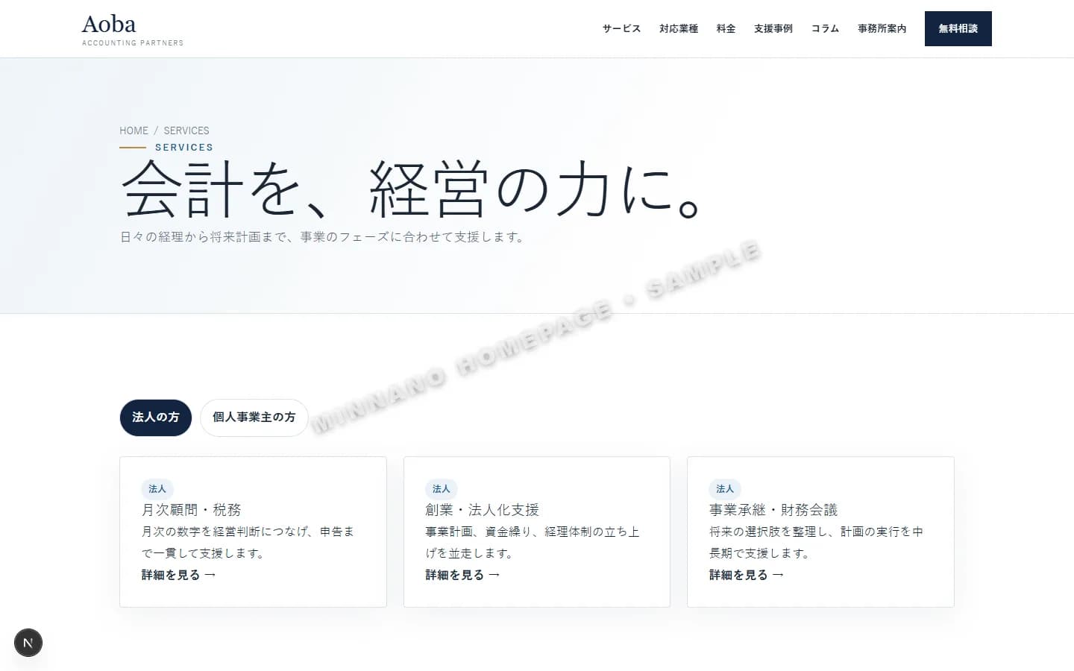Open the 支援事例 navigation link
1074x671 pixels.
pyautogui.click(x=773, y=28)
